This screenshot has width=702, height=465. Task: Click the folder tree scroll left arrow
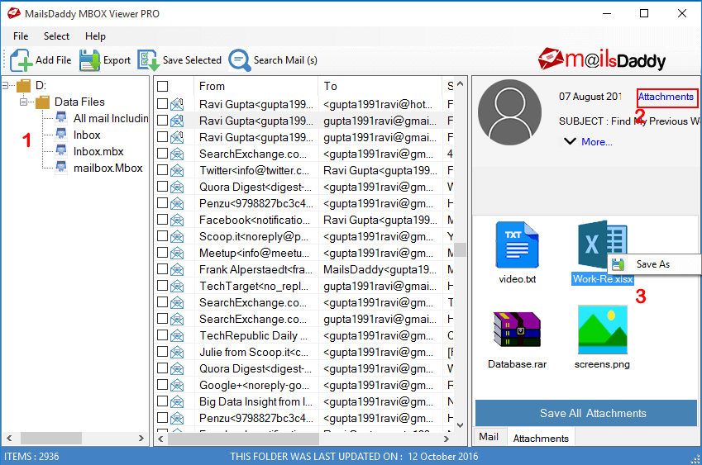tap(9, 439)
